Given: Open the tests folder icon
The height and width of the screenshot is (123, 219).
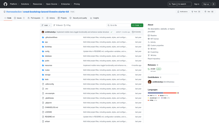Looking at the screenshot, I should click(x=43, y=79).
